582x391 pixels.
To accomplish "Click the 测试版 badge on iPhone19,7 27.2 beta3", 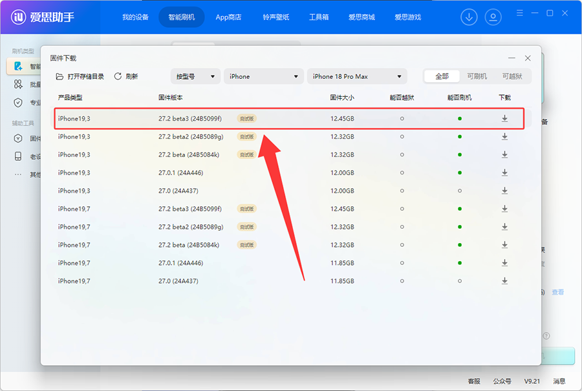I will coord(247,209).
